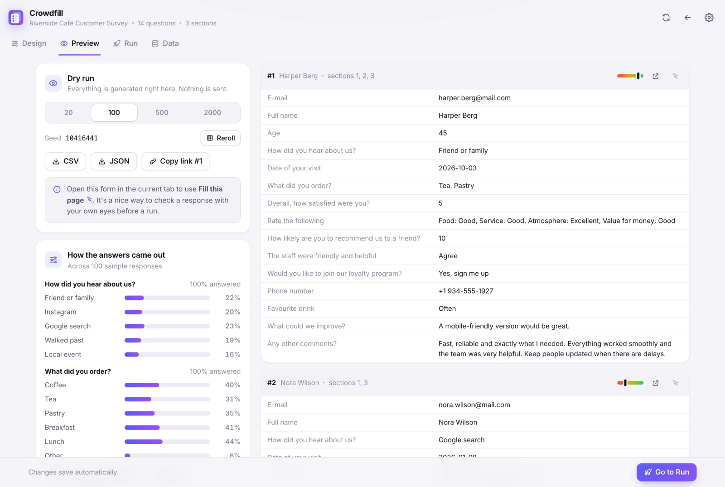Screen dimensions: 725x487
Task: Download responses as JSON
Action: [114, 161]
